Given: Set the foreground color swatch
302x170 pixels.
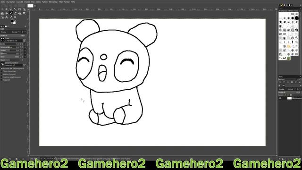Looking at the screenshot, I should [12, 21].
